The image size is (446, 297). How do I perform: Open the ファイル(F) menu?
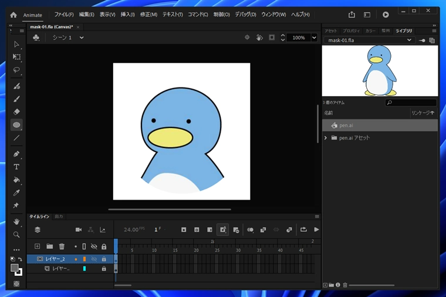point(64,15)
